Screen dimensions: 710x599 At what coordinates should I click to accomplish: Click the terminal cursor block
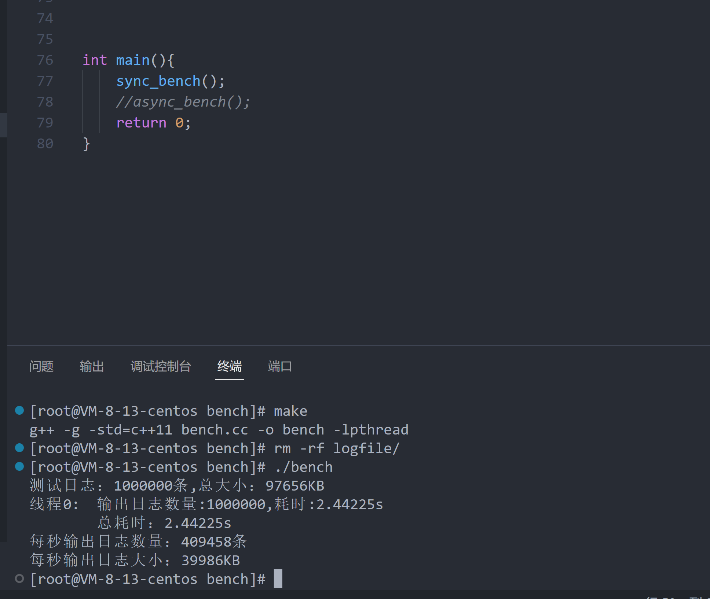click(x=278, y=579)
